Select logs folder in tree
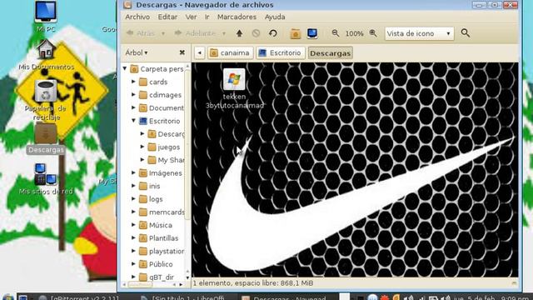The width and height of the screenshot is (533, 300). click(151, 199)
